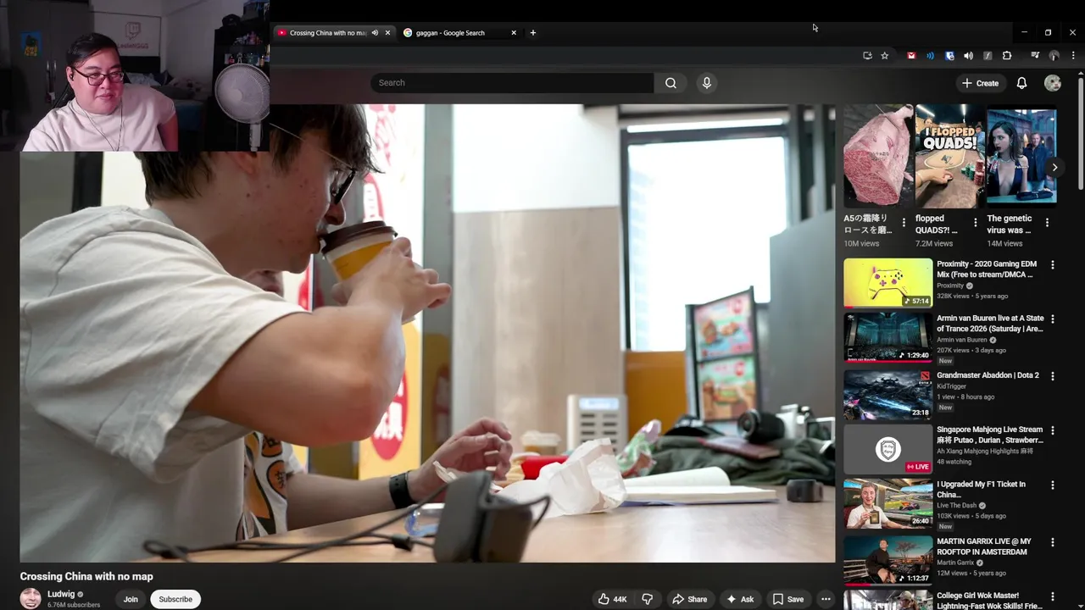Screen dimensions: 1085x610
Task: Open options for Martin Garrix Live video
Action: (1053, 542)
